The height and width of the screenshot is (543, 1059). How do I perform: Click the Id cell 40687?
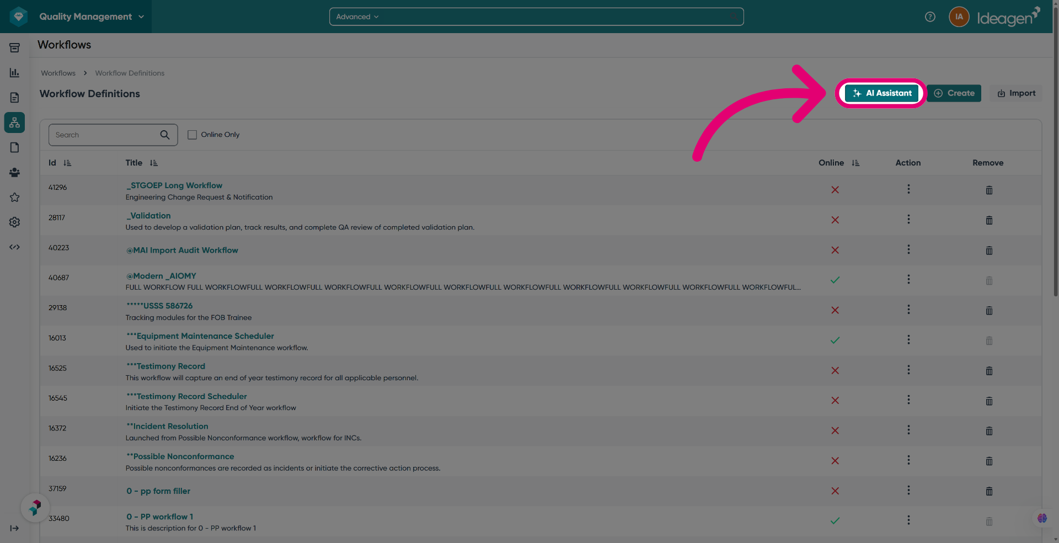pos(58,278)
